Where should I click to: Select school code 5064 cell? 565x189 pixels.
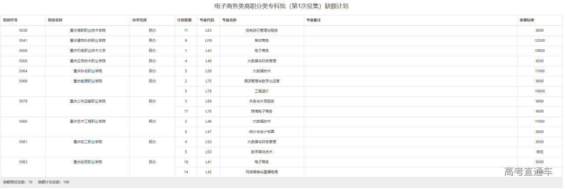point(23,71)
